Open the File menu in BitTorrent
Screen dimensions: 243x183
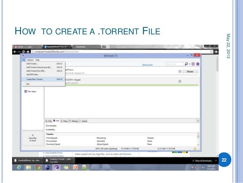pyautogui.click(x=24, y=60)
